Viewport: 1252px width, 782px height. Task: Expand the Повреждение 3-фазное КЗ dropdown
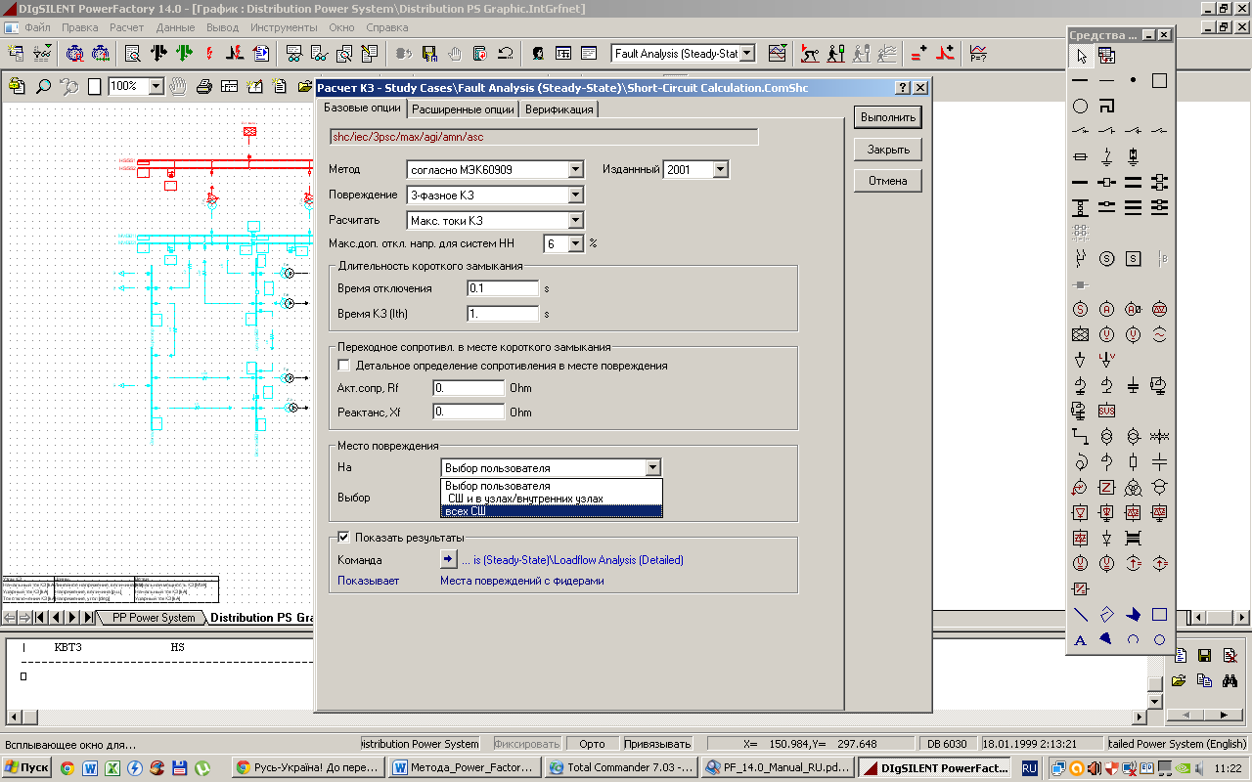tap(575, 195)
